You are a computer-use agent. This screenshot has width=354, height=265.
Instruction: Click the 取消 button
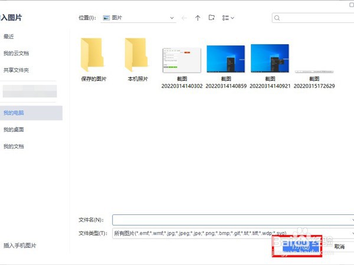pos(339,247)
